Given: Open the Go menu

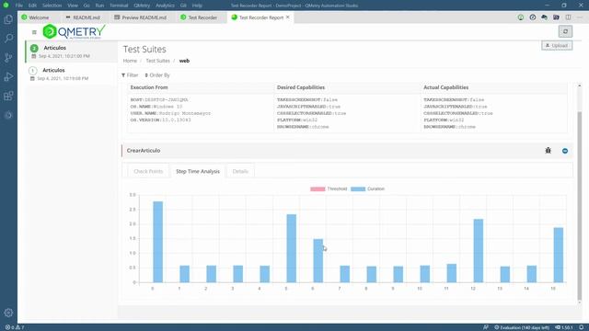Looking at the screenshot, I should 87,6.
